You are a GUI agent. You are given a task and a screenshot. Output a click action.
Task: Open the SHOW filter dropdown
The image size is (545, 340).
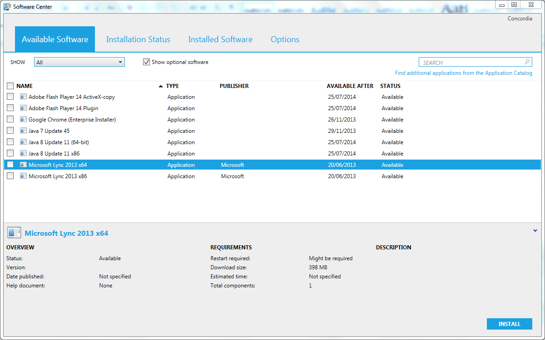coord(120,62)
